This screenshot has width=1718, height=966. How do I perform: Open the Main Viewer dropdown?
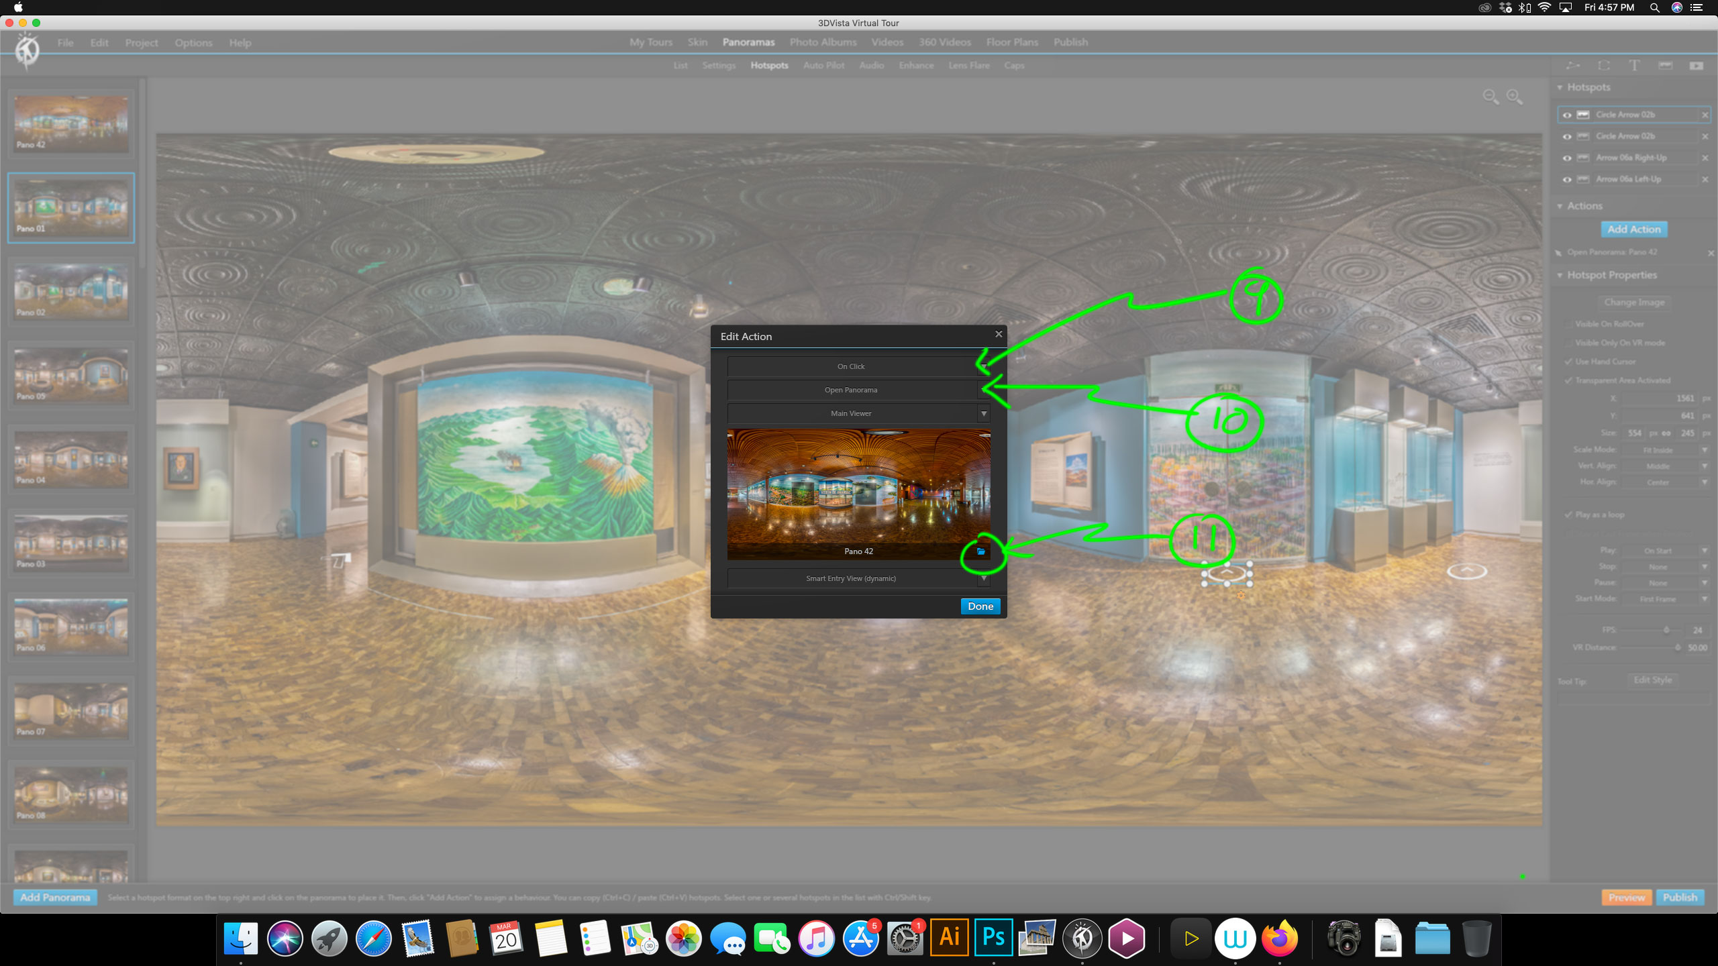859,413
